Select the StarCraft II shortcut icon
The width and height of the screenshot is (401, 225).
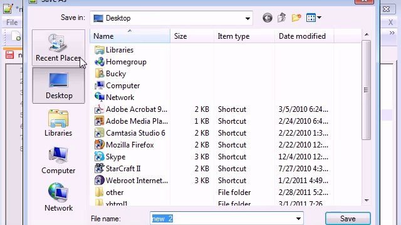[x=99, y=168]
